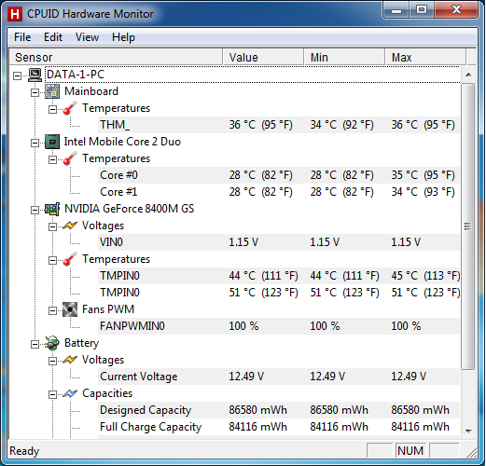
Task: Select the Core #0 temperature row
Action: (279, 175)
